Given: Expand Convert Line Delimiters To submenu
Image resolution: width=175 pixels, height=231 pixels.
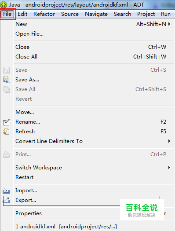Looking at the screenshot, I should coord(169,141).
